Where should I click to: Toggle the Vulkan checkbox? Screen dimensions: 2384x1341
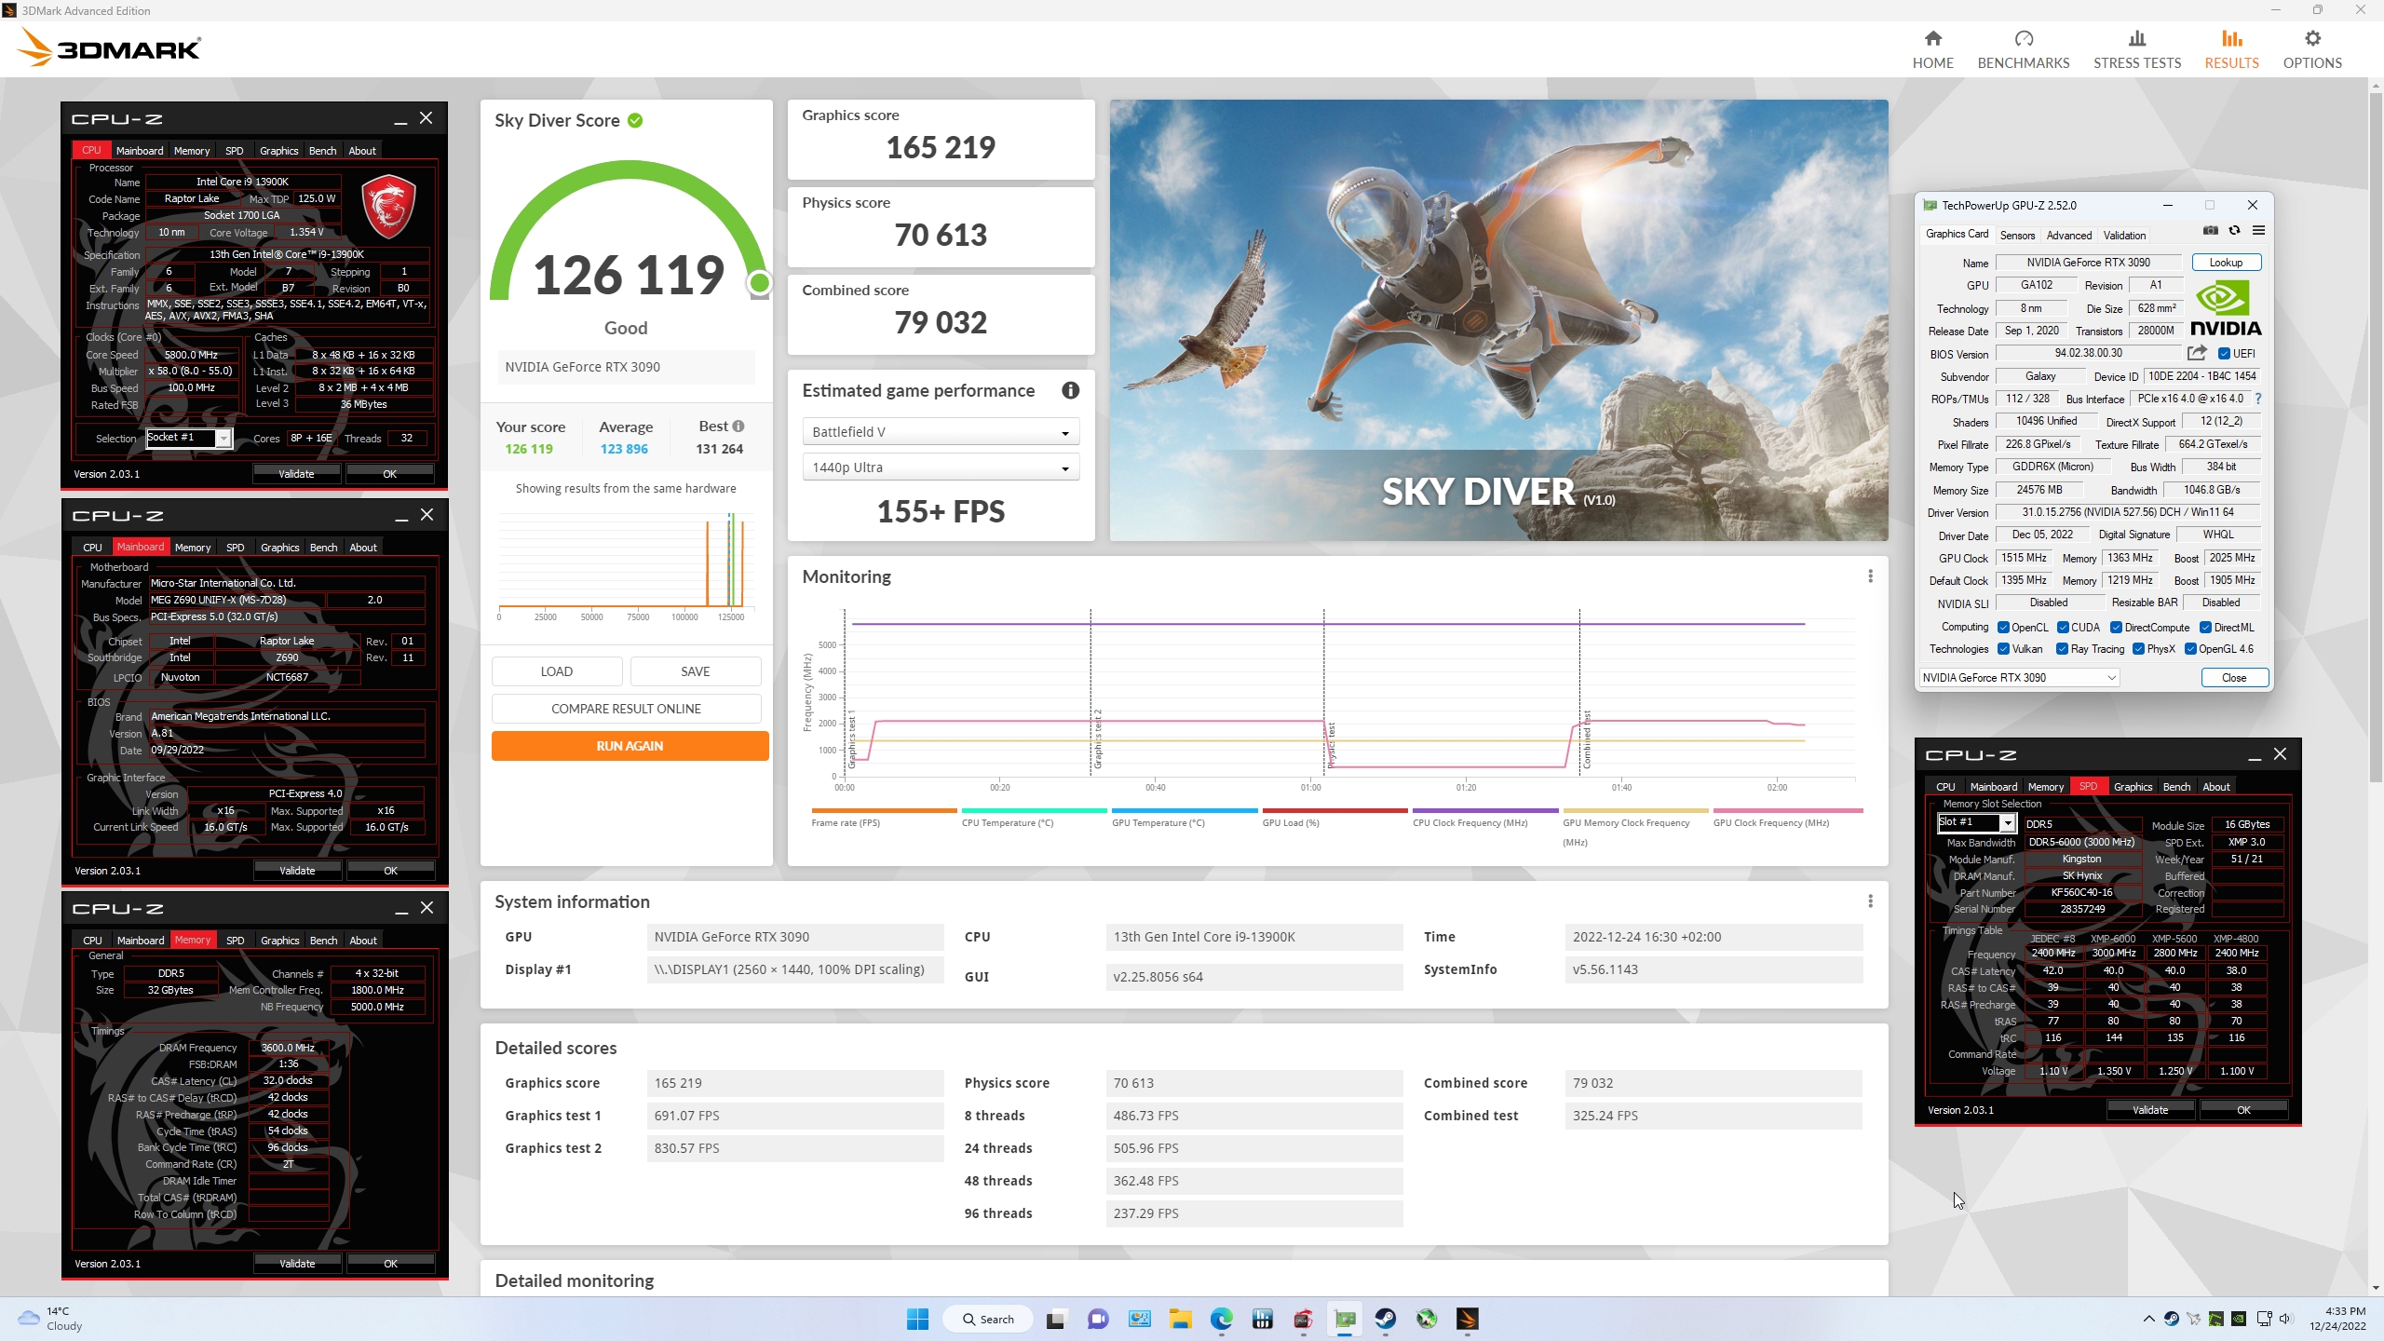[2003, 649]
